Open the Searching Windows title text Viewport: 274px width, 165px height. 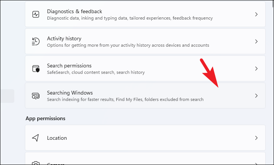pyautogui.click(x=70, y=93)
